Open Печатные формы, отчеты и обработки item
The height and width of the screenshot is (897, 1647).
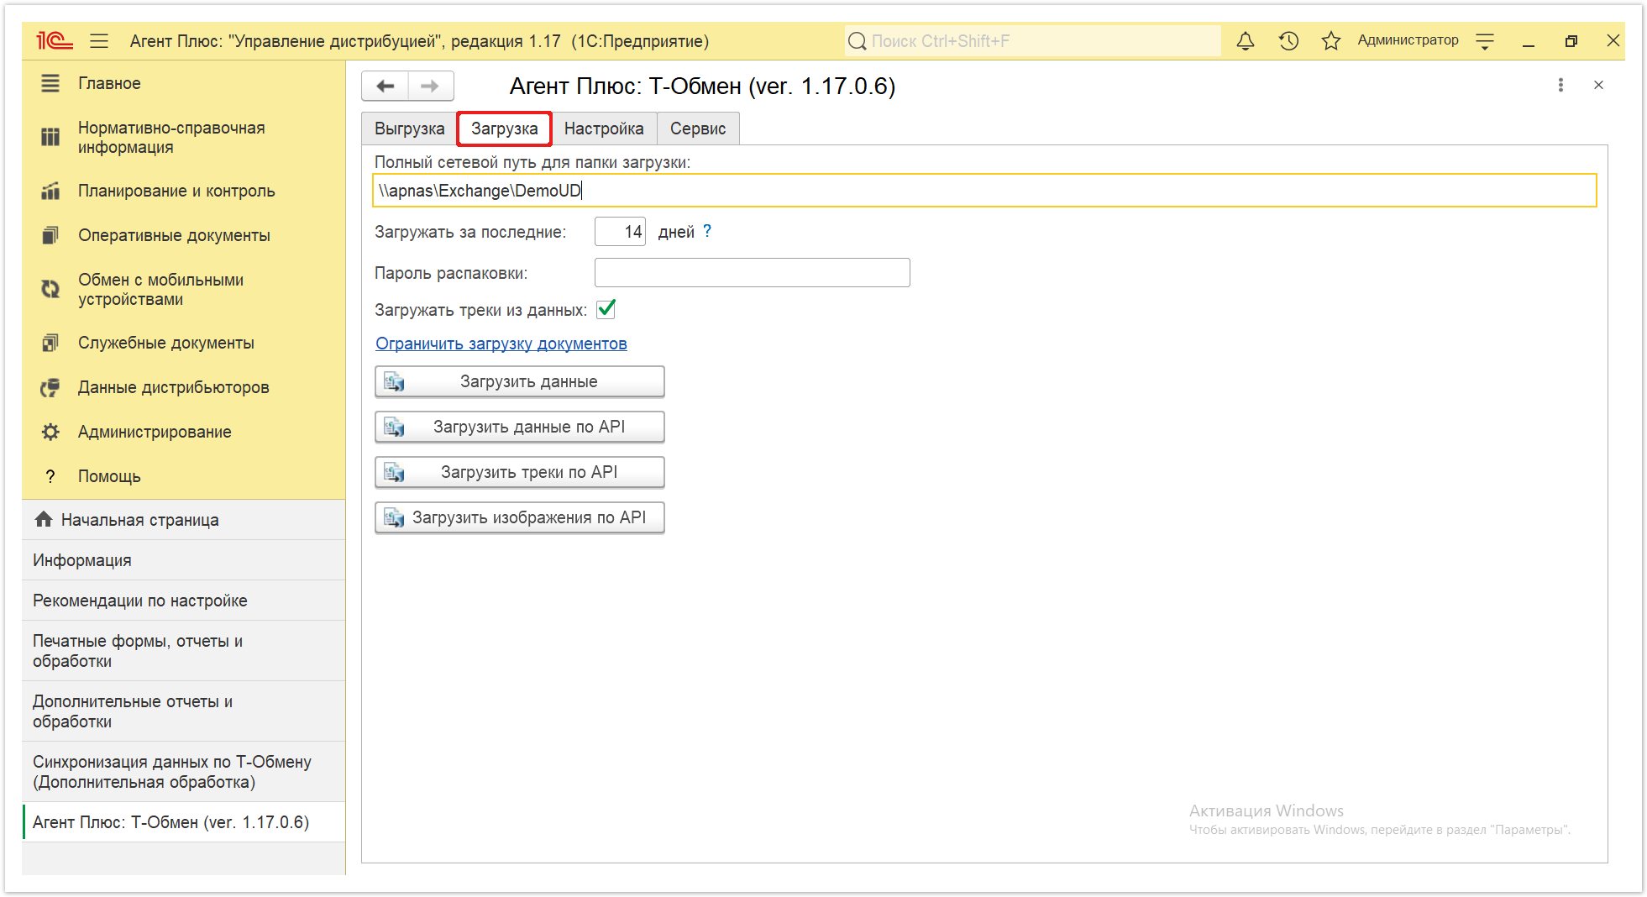[184, 651]
